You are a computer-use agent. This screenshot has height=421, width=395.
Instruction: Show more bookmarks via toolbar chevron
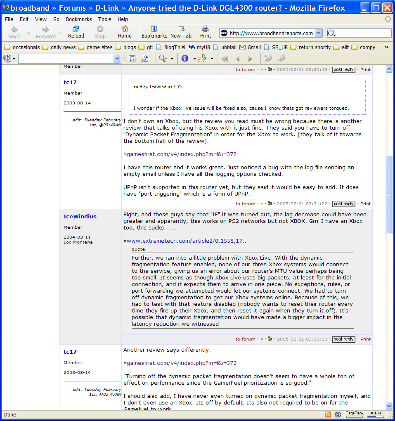tap(387, 47)
